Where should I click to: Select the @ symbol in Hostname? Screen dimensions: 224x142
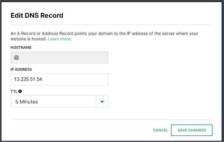coord(16,57)
